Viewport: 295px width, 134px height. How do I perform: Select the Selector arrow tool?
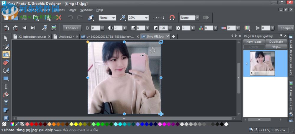[x=6, y=38]
